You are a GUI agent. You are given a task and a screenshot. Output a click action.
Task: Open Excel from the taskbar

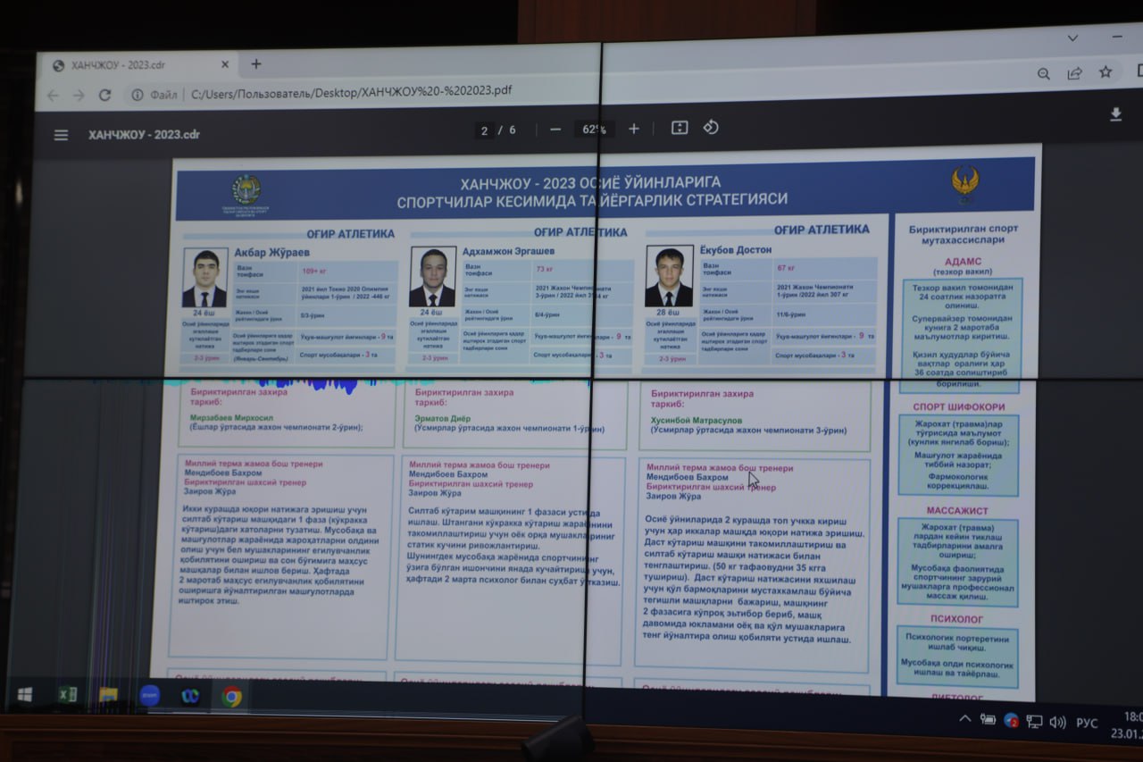click(67, 694)
